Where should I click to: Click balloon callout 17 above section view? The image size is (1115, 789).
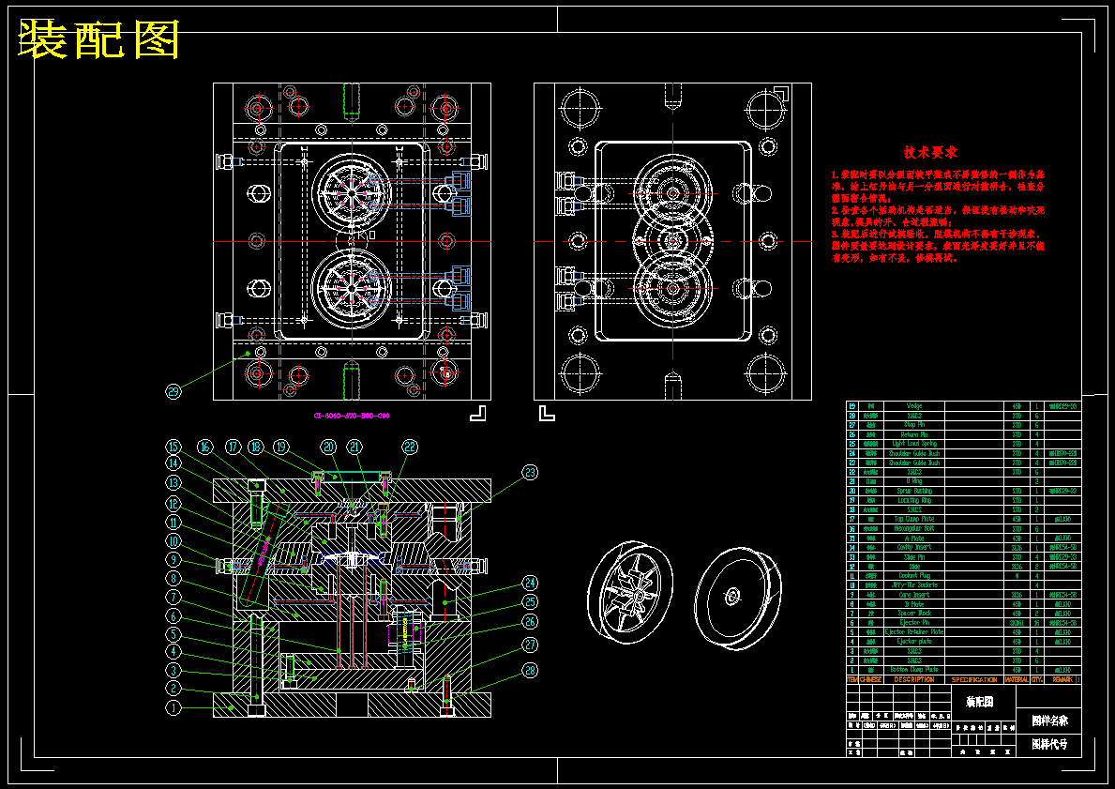[x=234, y=447]
